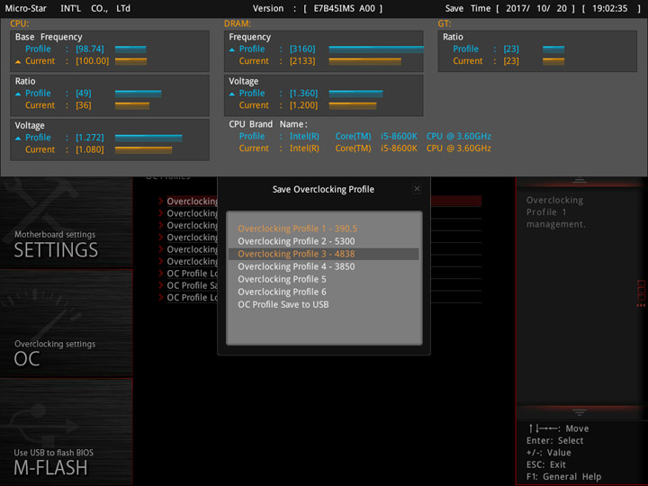
Task: Open M-FLASH BIOS flashing section
Action: (66, 431)
